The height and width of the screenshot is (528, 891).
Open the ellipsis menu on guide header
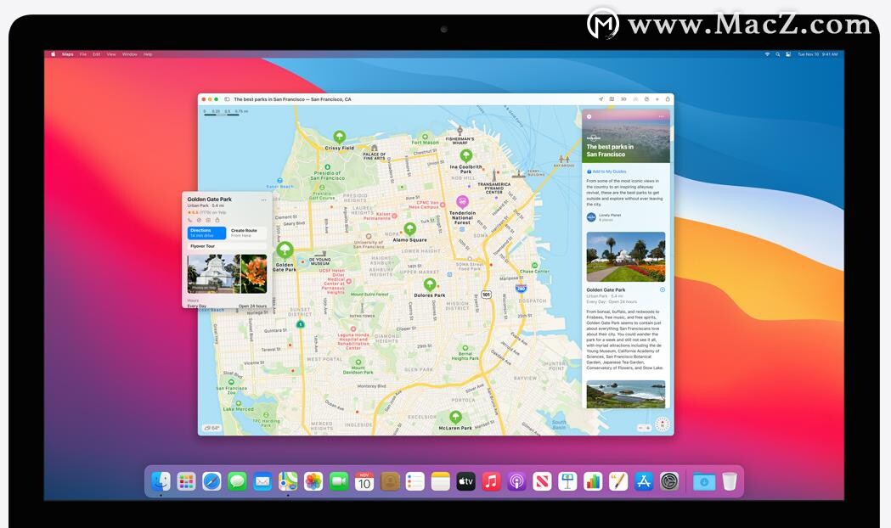[x=662, y=116]
